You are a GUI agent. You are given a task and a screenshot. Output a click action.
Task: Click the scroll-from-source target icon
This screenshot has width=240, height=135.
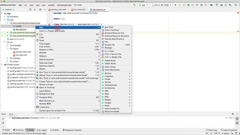(30, 9)
